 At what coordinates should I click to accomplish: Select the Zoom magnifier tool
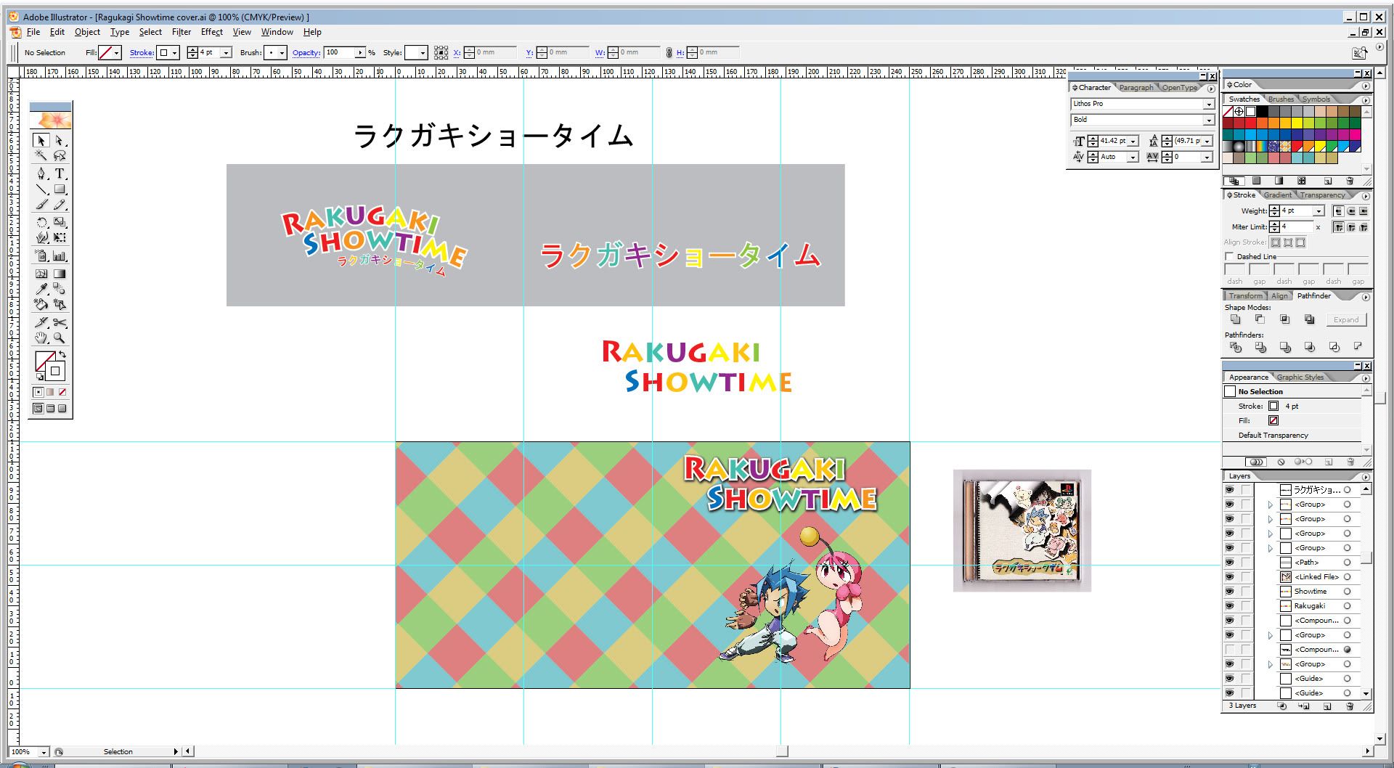[x=60, y=338]
